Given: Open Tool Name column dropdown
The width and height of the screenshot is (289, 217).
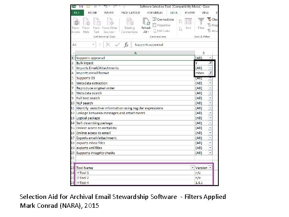Looking at the screenshot, I should click(192, 168).
